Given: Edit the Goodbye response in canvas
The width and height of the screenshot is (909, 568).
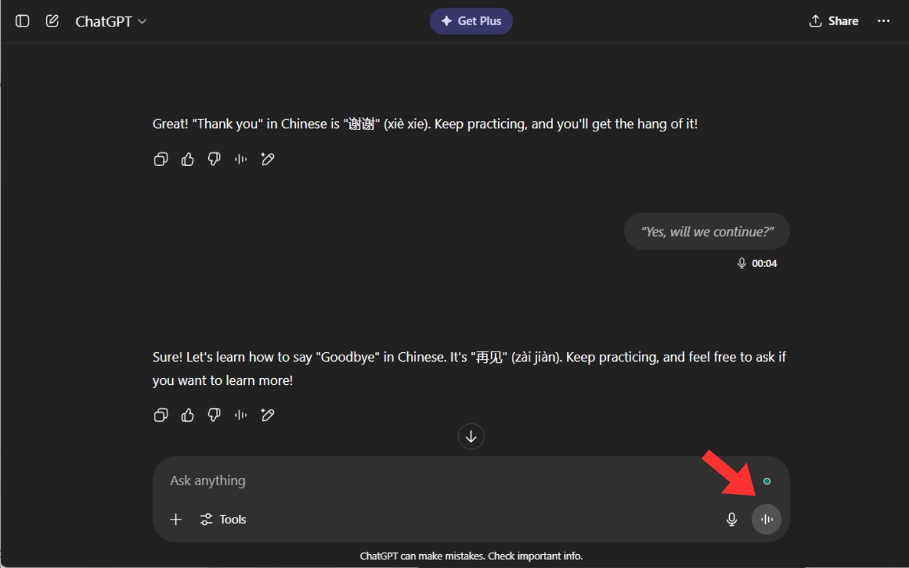Looking at the screenshot, I should pos(267,415).
